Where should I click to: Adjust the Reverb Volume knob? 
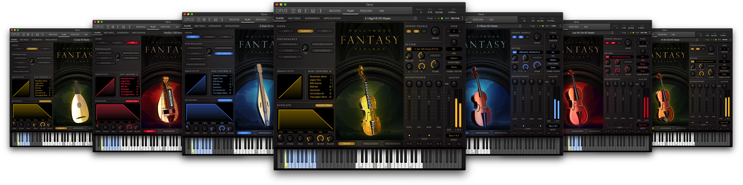[435, 65]
